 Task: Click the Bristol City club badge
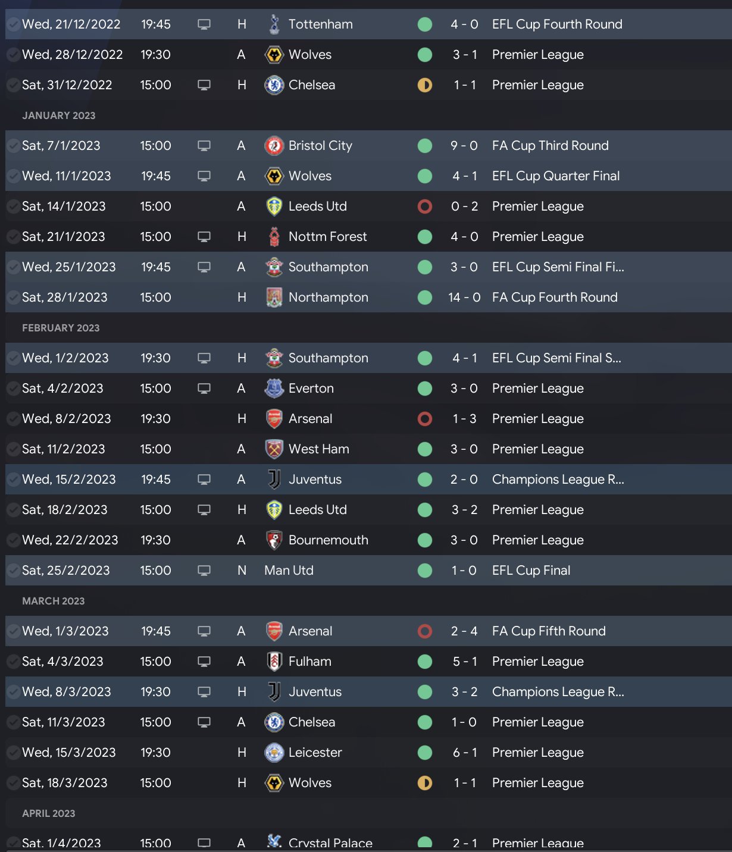(x=274, y=146)
